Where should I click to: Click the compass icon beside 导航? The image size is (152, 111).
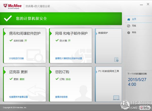[128, 26]
